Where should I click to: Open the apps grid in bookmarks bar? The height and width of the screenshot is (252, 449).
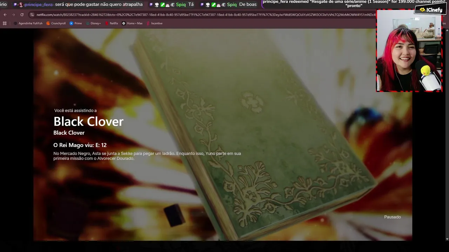point(5,23)
